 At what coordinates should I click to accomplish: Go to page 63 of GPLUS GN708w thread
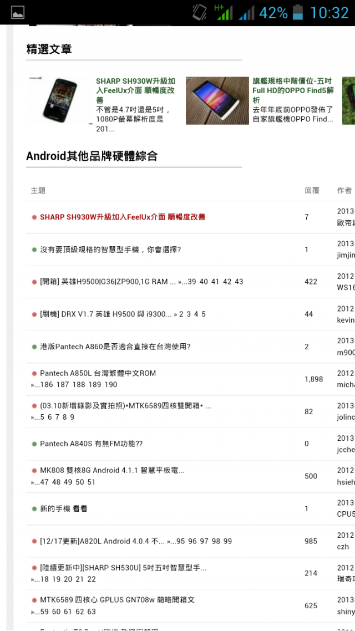[x=92, y=612]
